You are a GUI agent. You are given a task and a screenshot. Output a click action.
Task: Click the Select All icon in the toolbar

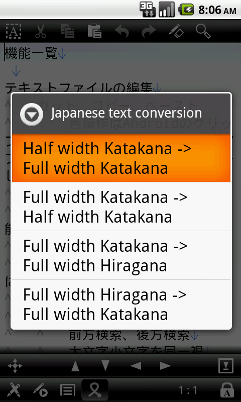(14, 31)
